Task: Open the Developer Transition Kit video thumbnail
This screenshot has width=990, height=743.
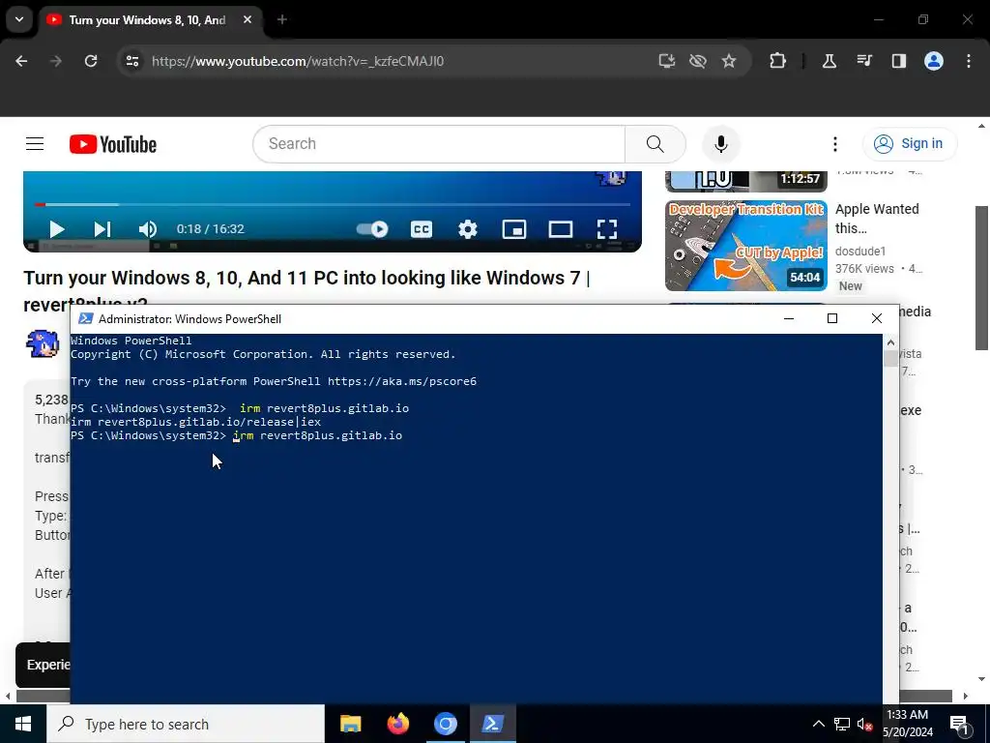Action: click(x=745, y=246)
